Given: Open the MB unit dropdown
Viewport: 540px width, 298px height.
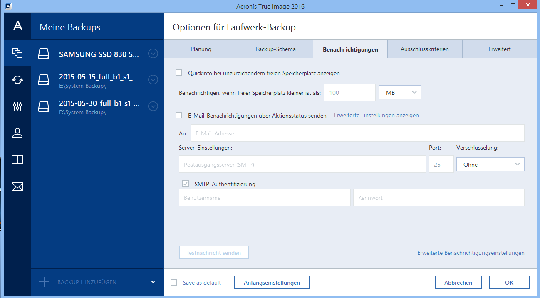Looking at the screenshot, I should tap(400, 92).
